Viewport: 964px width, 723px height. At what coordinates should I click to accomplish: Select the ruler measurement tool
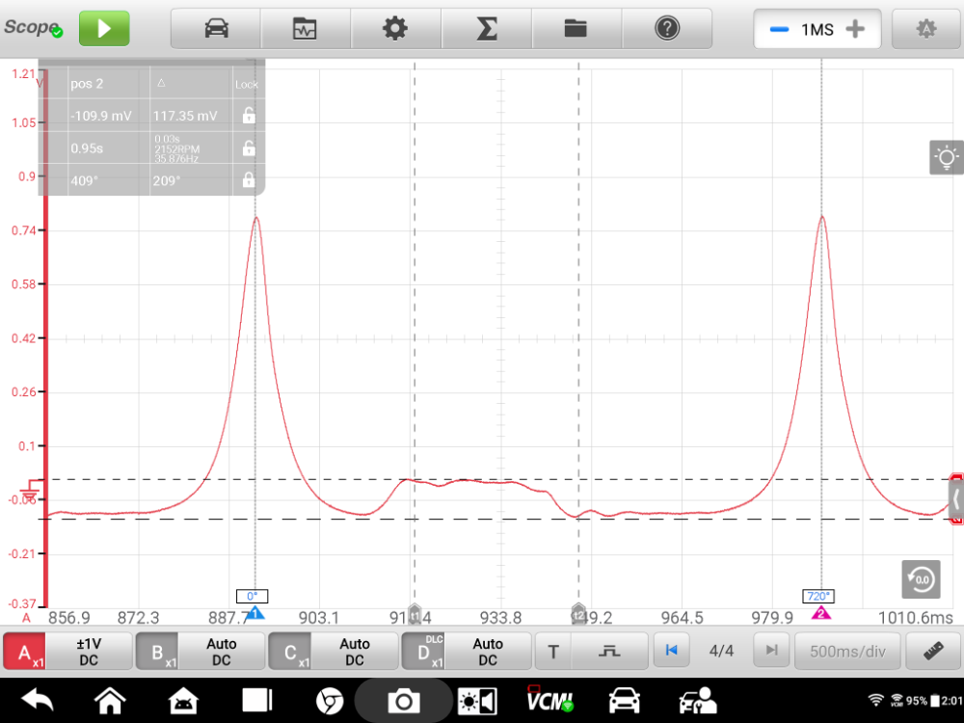(933, 651)
